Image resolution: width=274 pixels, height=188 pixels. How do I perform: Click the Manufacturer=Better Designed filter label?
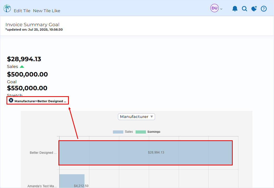tap(40, 101)
